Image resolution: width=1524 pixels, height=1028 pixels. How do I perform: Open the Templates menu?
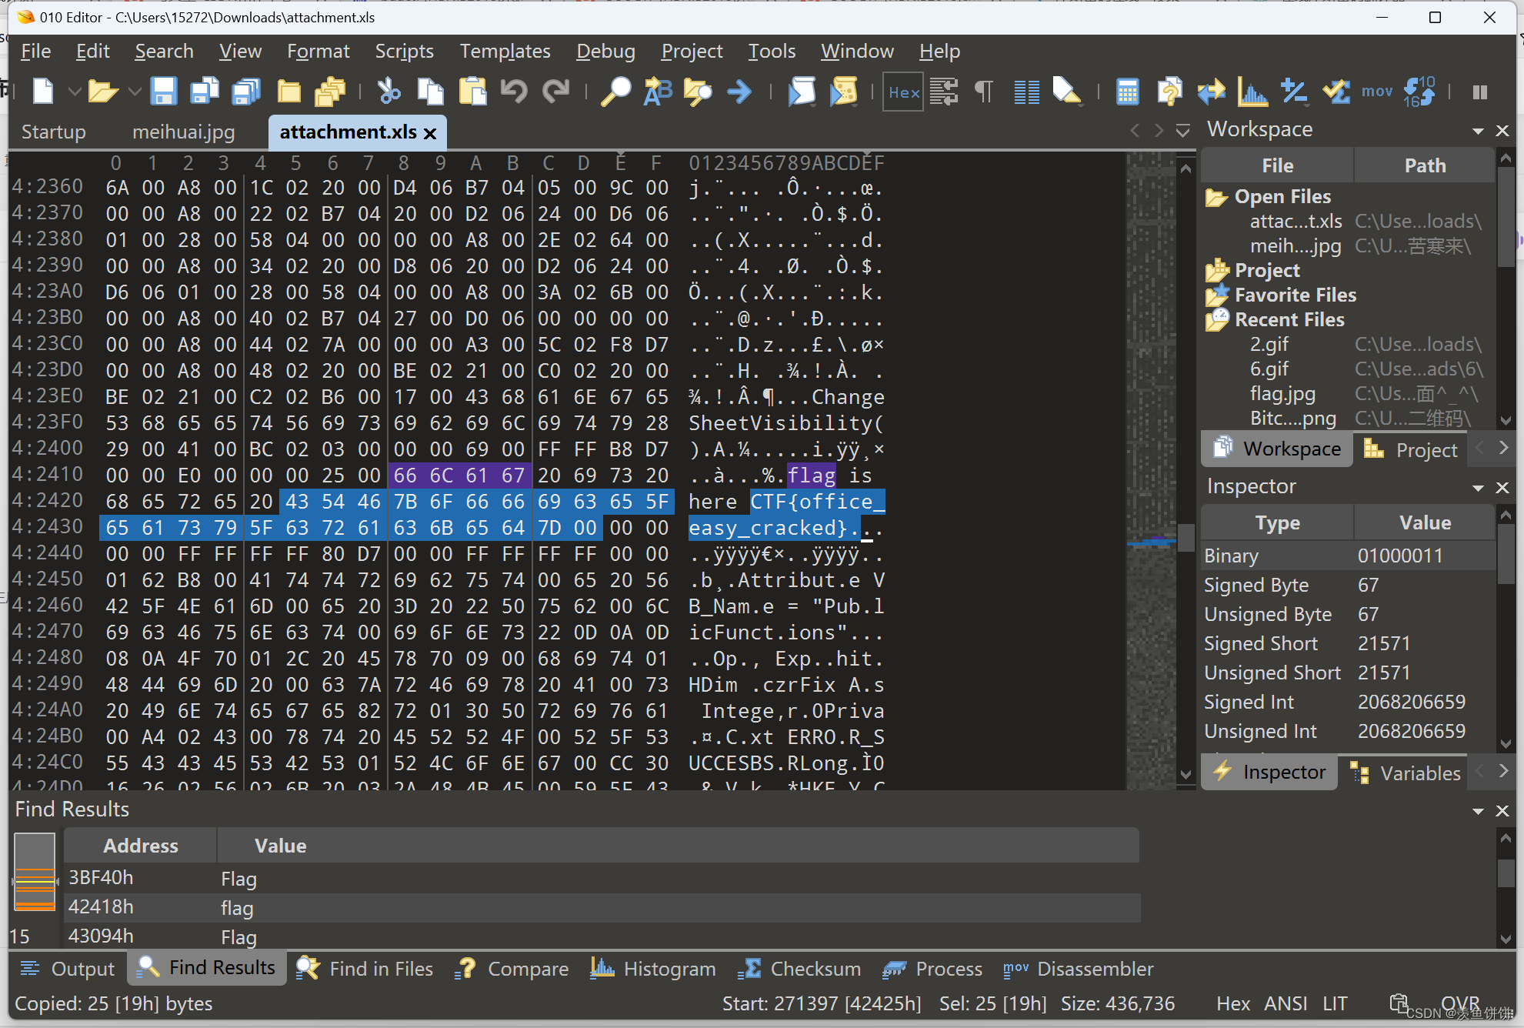(505, 51)
